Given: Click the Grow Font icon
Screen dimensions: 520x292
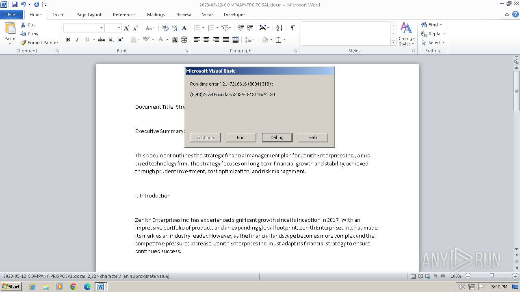Looking at the screenshot, I should click(127, 28).
